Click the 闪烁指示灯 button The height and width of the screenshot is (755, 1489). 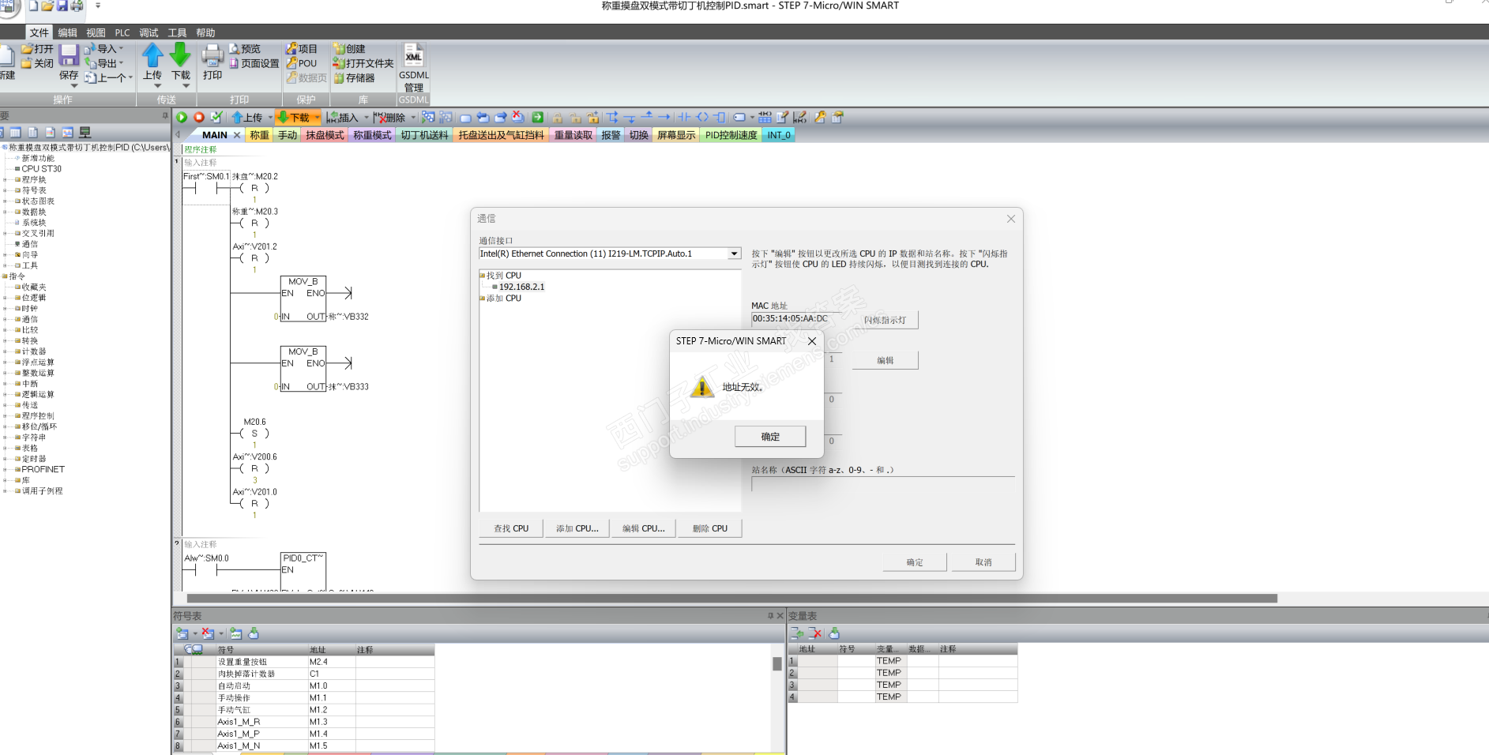[886, 320]
